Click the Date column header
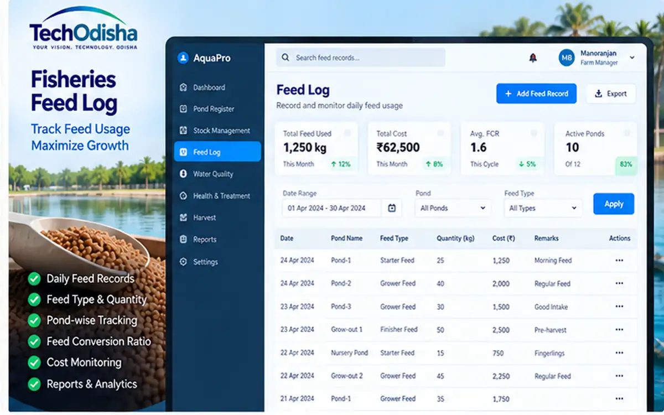This screenshot has width=664, height=415. point(287,238)
